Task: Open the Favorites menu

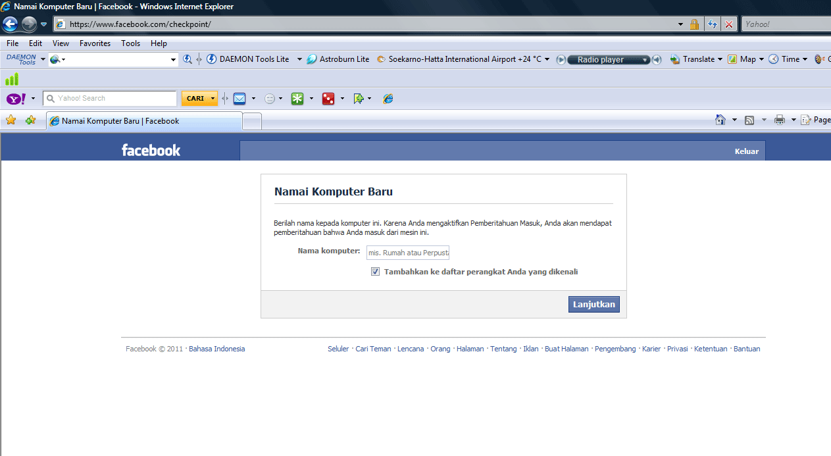Action: tap(95, 43)
